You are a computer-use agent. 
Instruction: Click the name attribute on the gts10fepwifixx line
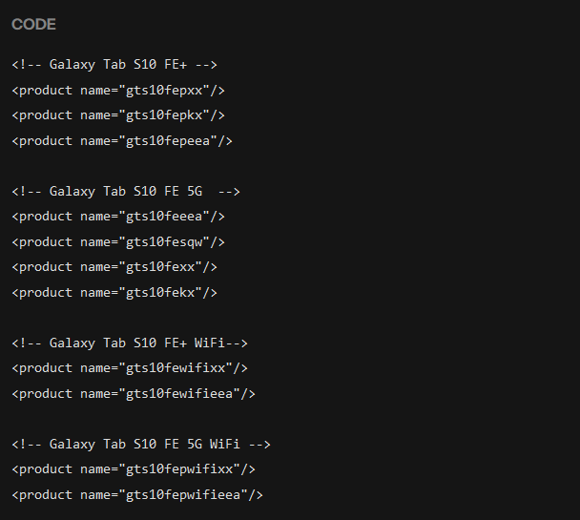pos(95,468)
